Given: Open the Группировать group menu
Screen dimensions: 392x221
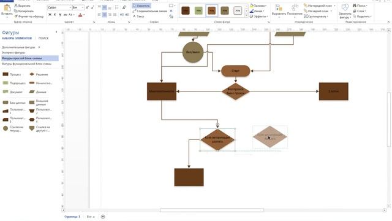Looking at the screenshot, I should 316,17.
